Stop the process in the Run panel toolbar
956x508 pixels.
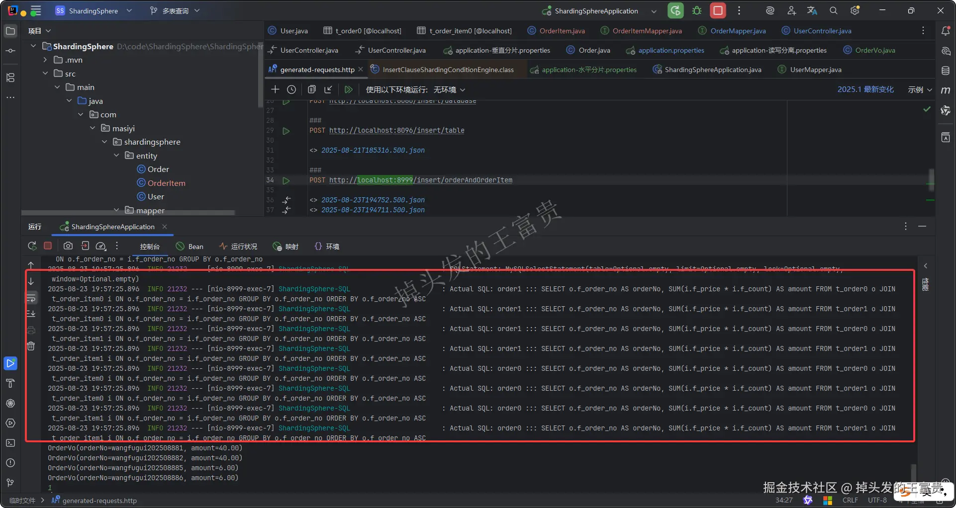48,246
